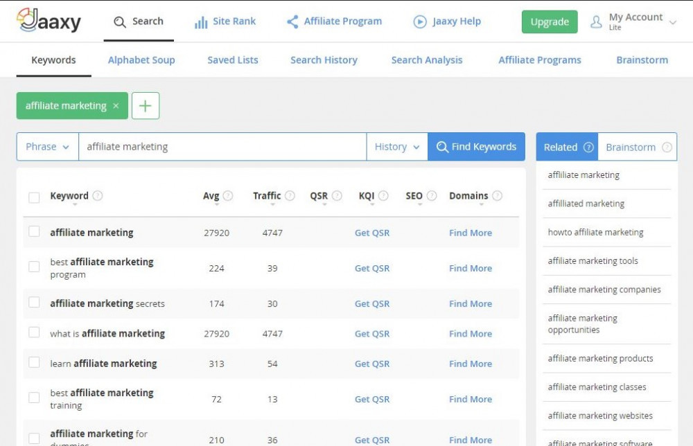The image size is (693, 446).
Task: Open the Search History tab
Action: pos(324,60)
